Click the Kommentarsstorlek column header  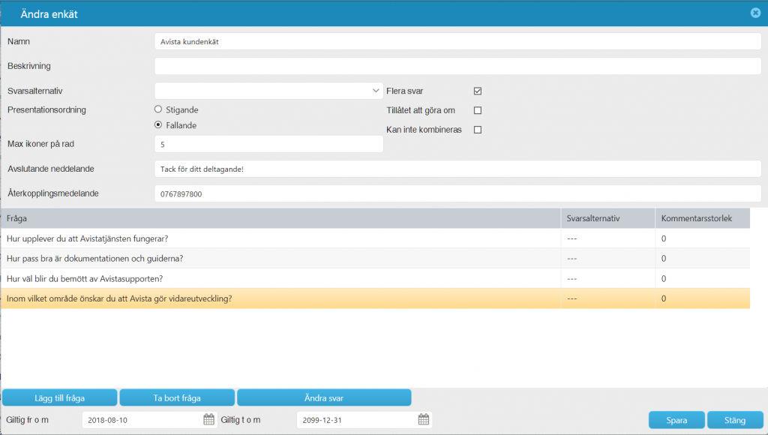[703, 218]
